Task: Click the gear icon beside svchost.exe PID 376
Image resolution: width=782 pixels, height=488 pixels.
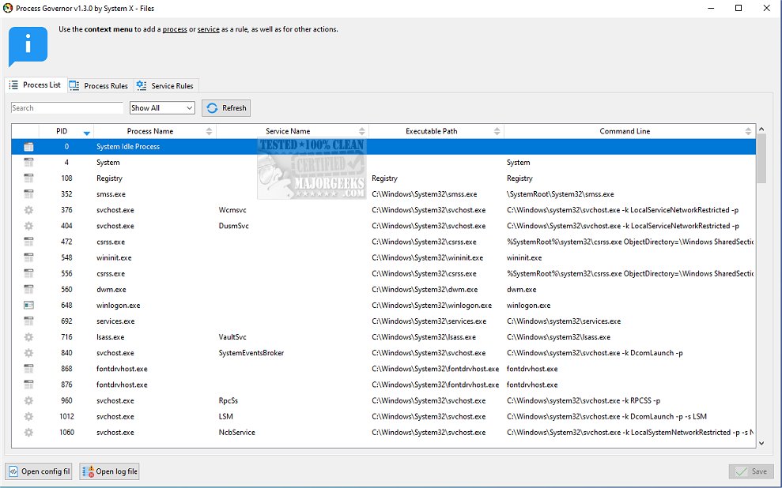Action: coord(28,210)
